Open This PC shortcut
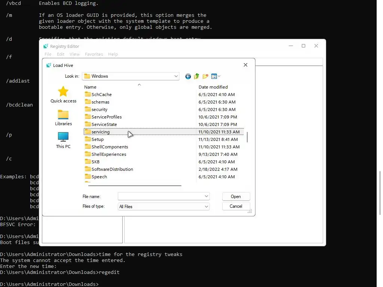This screenshot has width=383, height=287. [x=63, y=141]
